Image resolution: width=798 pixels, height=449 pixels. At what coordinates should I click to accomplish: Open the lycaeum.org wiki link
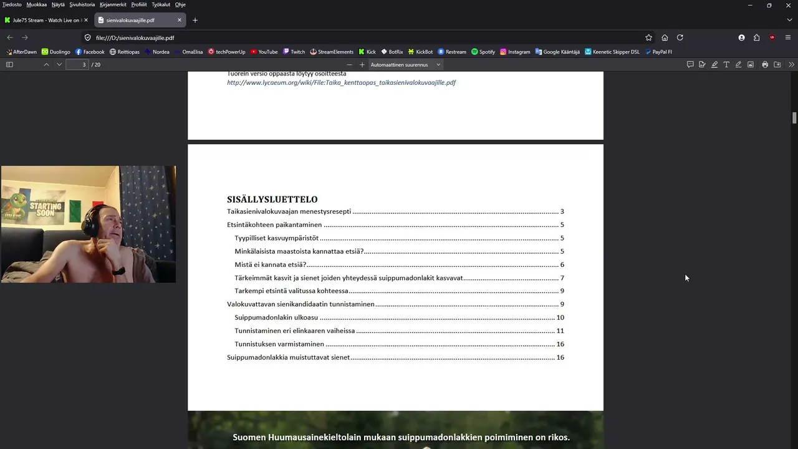click(x=341, y=82)
